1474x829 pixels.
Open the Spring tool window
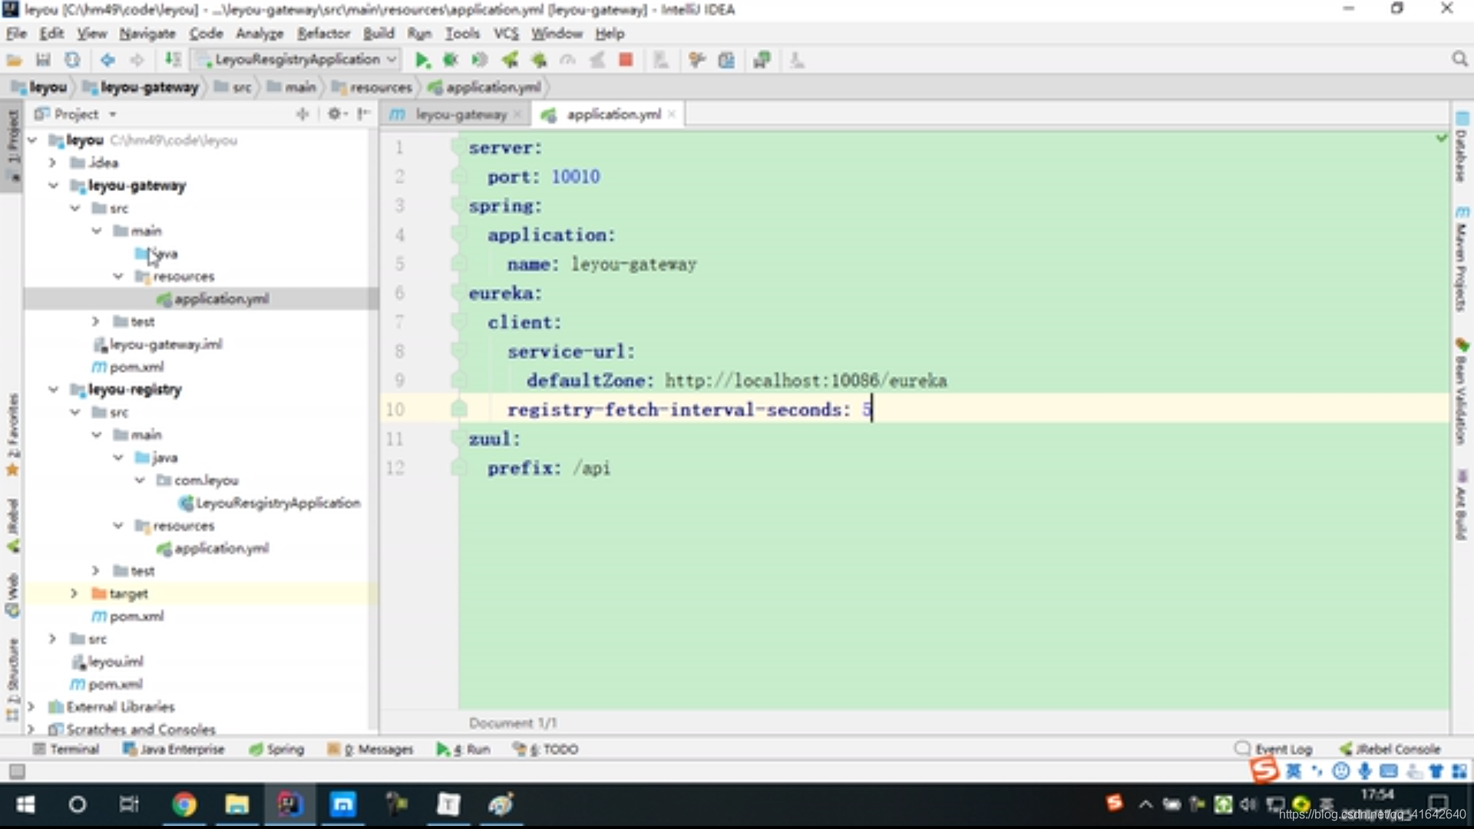coord(277,749)
